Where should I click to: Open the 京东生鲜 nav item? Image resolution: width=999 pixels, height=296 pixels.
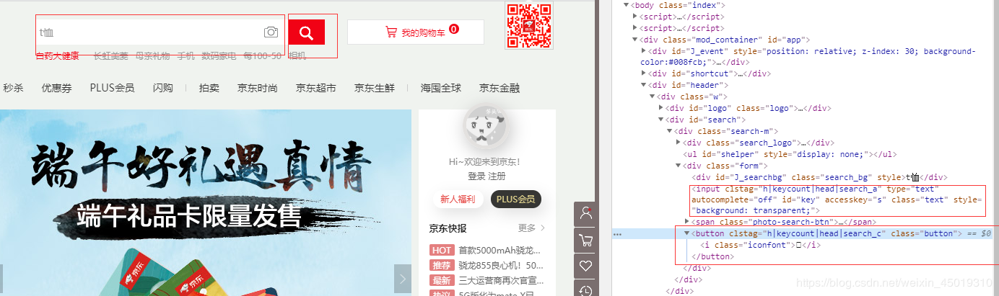coord(374,88)
